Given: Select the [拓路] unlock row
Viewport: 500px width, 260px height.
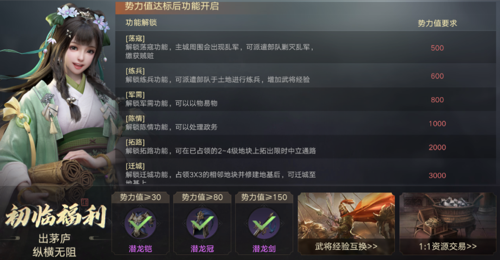Looking at the screenshot, I should pyautogui.click(x=306, y=147).
